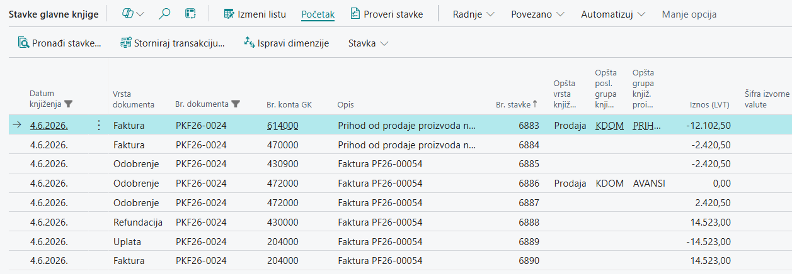Open account link 614000
Viewport: 792px width, 274px height.
click(x=282, y=126)
